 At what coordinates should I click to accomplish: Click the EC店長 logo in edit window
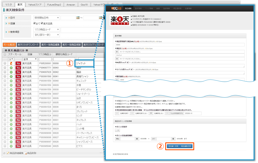point(116,8)
